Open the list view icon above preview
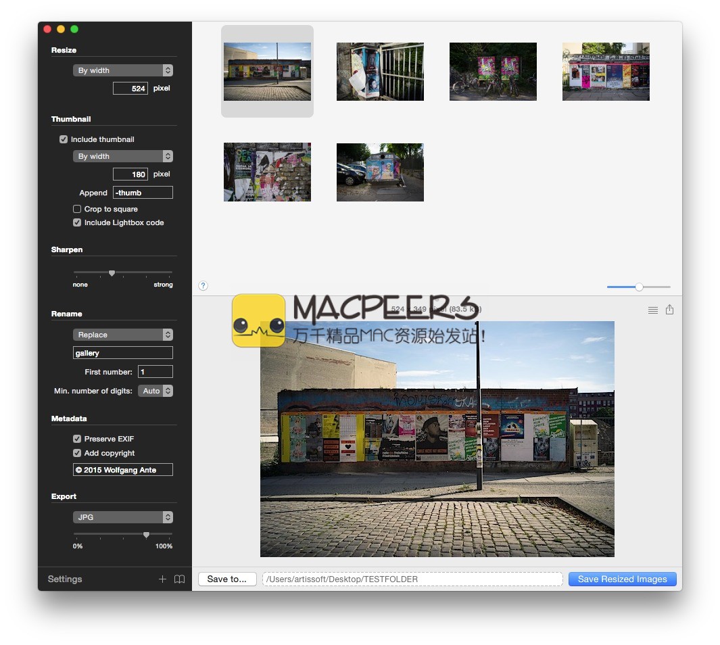 tap(652, 310)
